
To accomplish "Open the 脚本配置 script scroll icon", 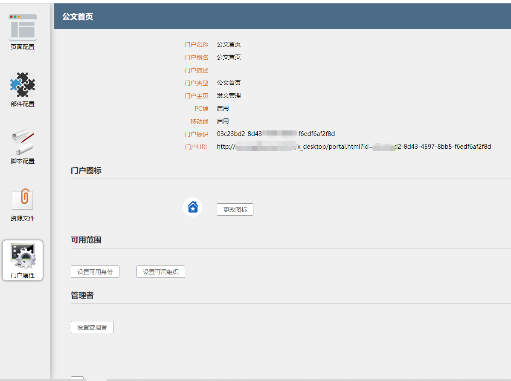I will [23, 141].
